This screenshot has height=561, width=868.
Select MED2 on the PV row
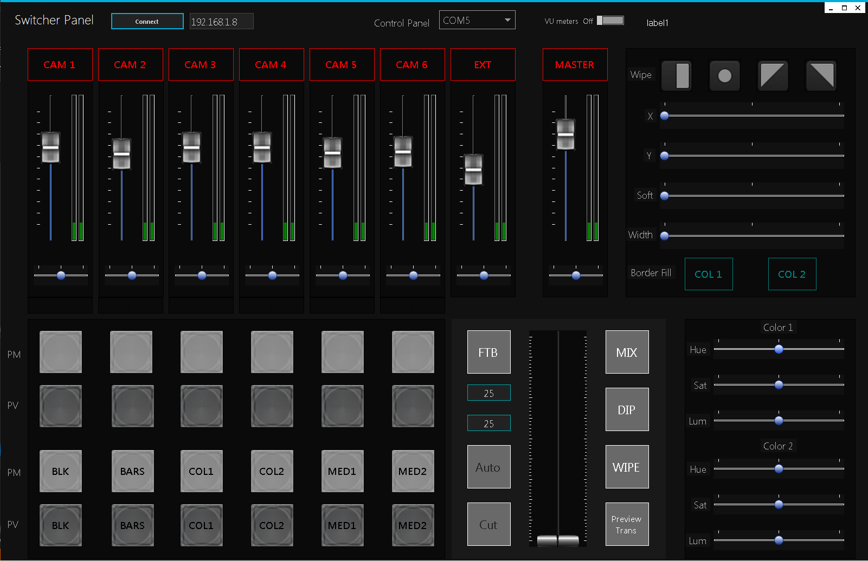413,525
